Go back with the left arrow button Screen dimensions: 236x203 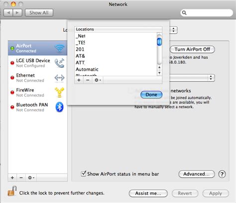(8, 12)
